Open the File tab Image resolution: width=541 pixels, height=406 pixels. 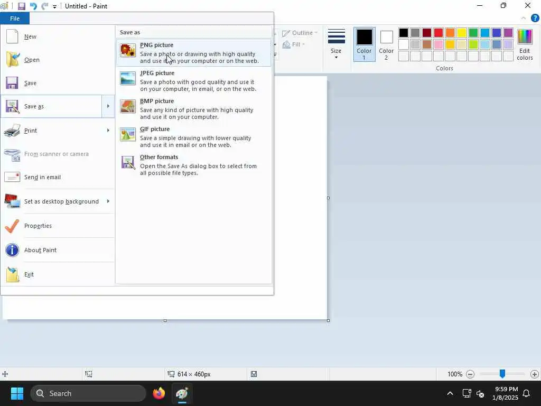[15, 19]
